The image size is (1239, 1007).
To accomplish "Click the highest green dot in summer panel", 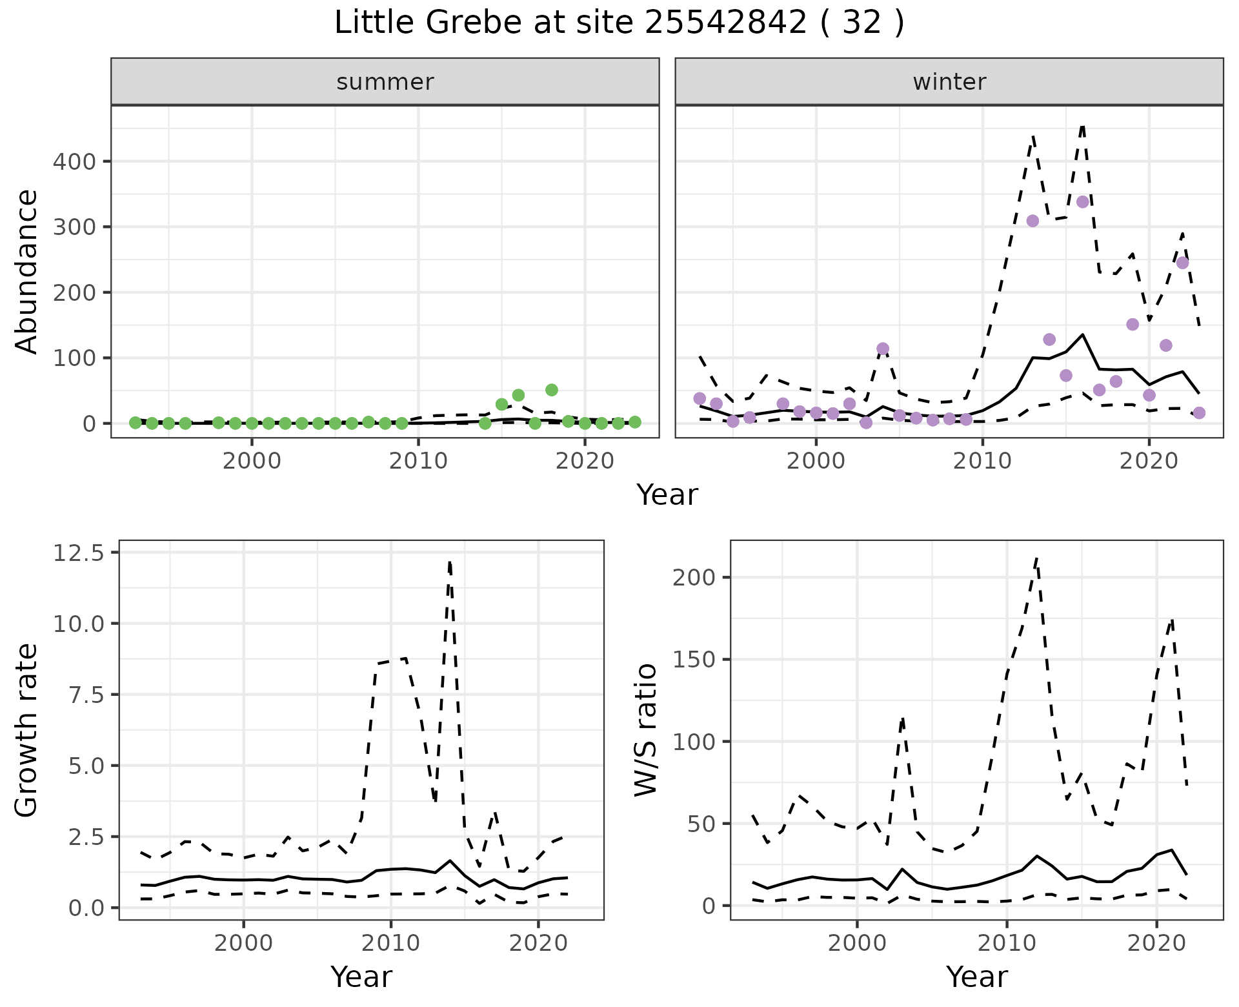I will click(x=551, y=390).
